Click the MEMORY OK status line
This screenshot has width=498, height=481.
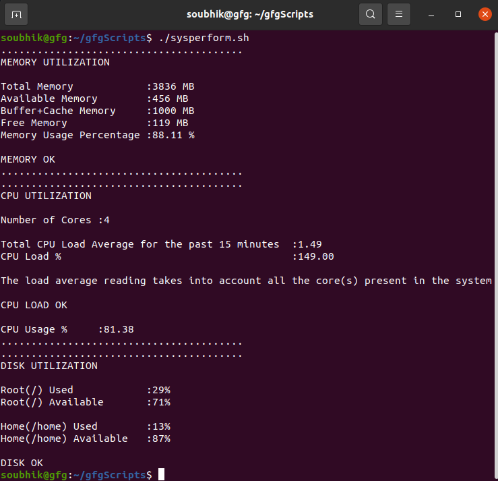(28, 159)
